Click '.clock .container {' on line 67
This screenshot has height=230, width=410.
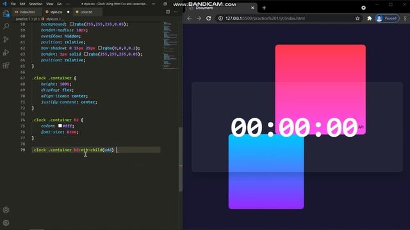pos(54,78)
